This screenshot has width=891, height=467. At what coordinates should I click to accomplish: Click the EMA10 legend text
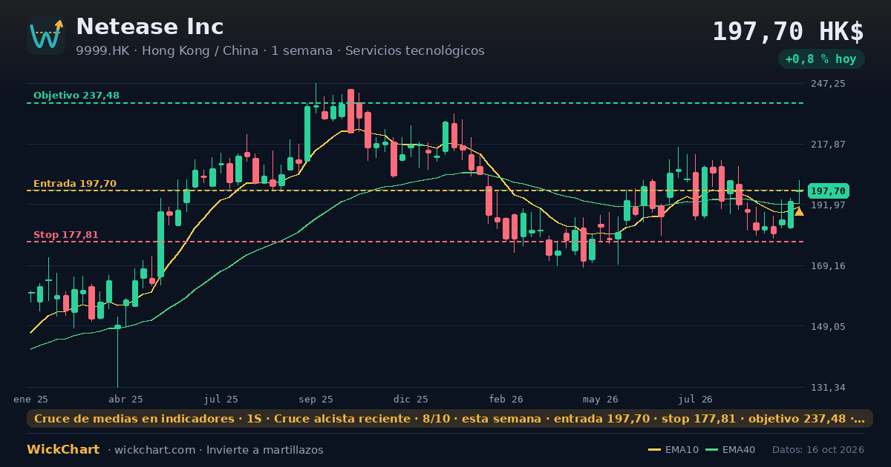click(682, 450)
